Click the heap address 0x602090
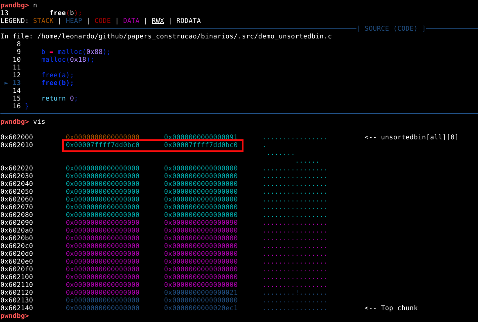 [17, 223]
